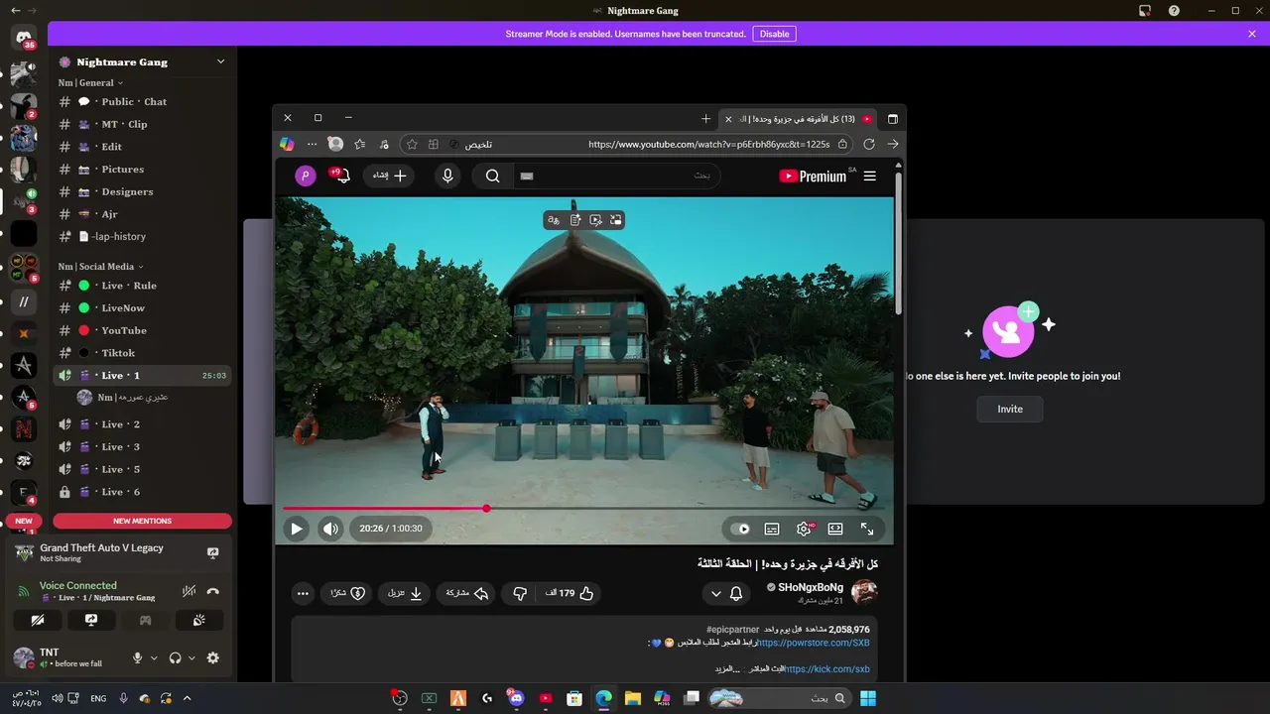Play the YouTube video
This screenshot has height=714, width=1270.
click(x=296, y=529)
